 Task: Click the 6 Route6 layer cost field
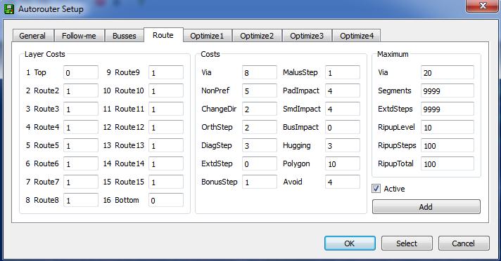81,163
